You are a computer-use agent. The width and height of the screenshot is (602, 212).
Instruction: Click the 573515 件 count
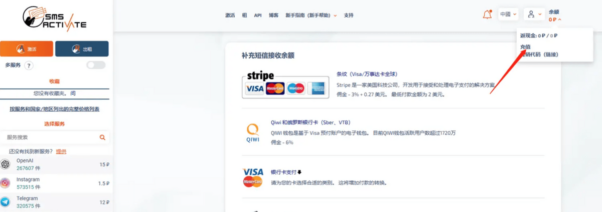tap(28, 187)
